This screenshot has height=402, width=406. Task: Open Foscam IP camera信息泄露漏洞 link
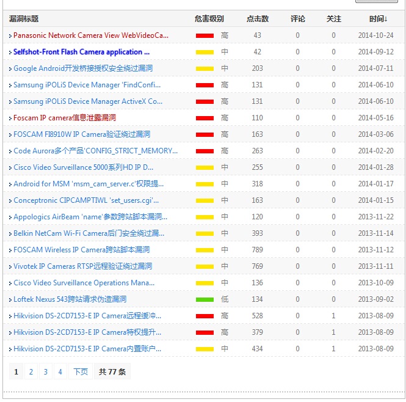click(x=65, y=118)
